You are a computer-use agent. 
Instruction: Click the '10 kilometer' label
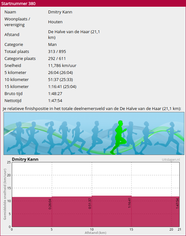[17, 80]
